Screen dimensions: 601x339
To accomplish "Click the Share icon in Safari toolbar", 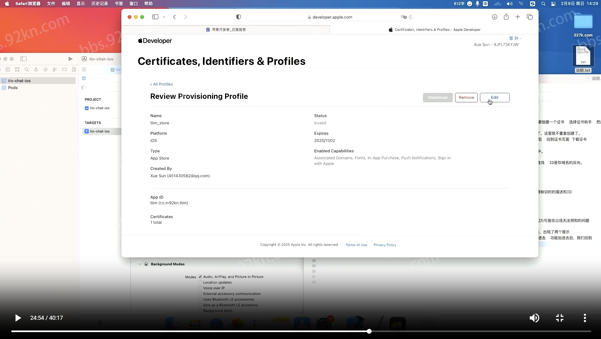I will pos(506,17).
